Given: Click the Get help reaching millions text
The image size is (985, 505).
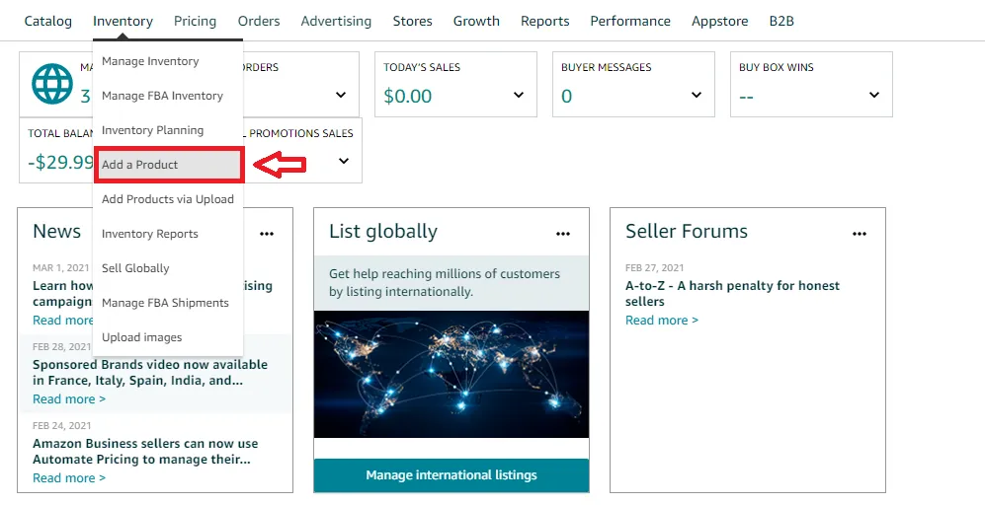Looking at the screenshot, I should click(445, 283).
